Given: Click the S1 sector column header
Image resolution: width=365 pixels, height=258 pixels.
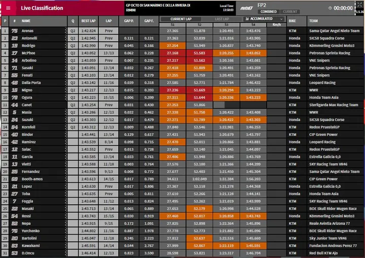Looking at the screenshot, I should (172, 25).
